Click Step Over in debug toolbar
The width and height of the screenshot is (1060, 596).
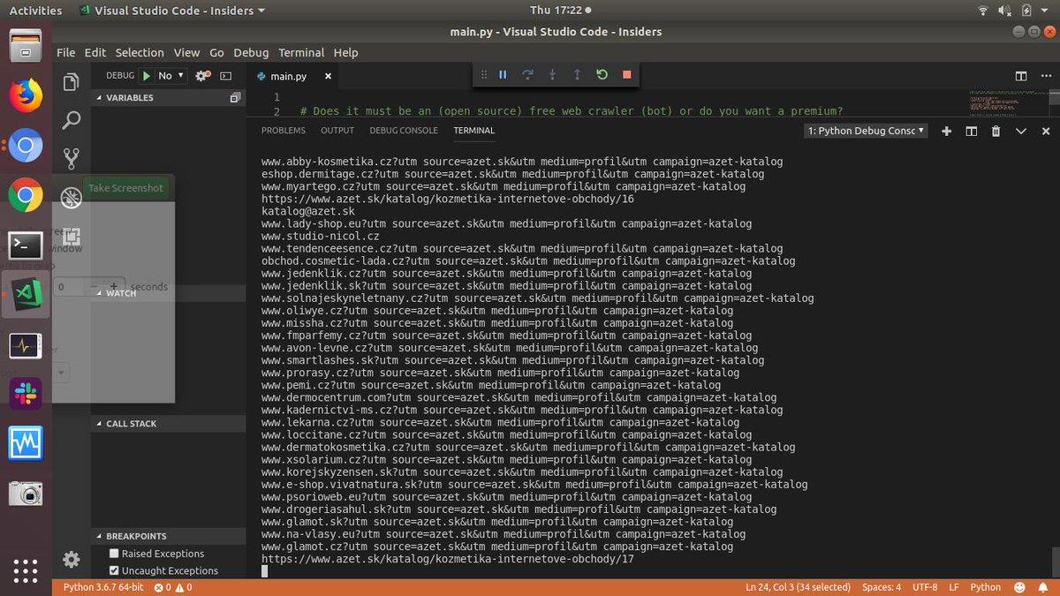(x=527, y=75)
